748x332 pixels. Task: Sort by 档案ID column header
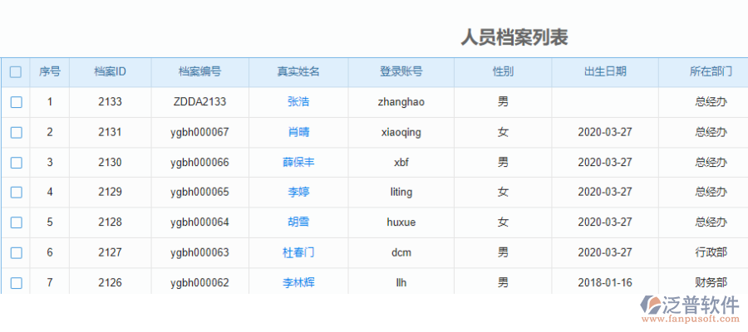click(110, 72)
